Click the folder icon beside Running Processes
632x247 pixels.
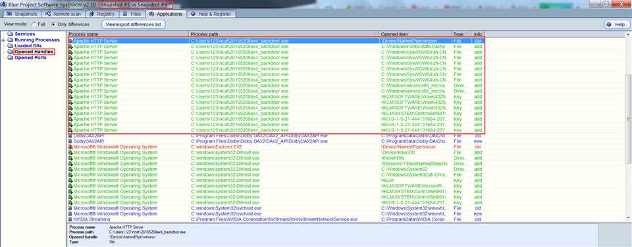tap(10, 40)
